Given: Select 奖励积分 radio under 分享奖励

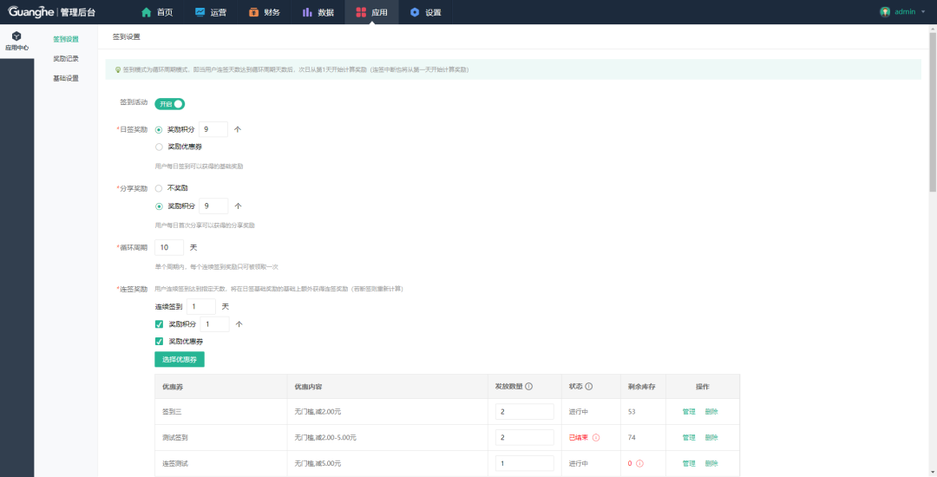Looking at the screenshot, I should tap(159, 206).
